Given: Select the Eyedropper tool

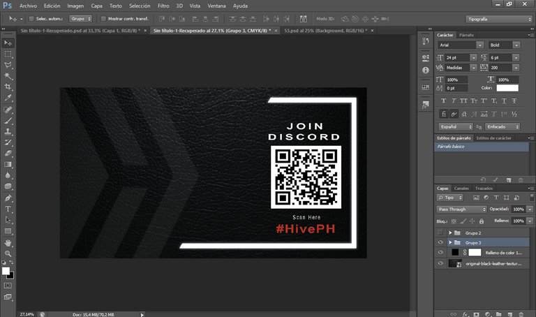Looking at the screenshot, I should pos(8,98).
